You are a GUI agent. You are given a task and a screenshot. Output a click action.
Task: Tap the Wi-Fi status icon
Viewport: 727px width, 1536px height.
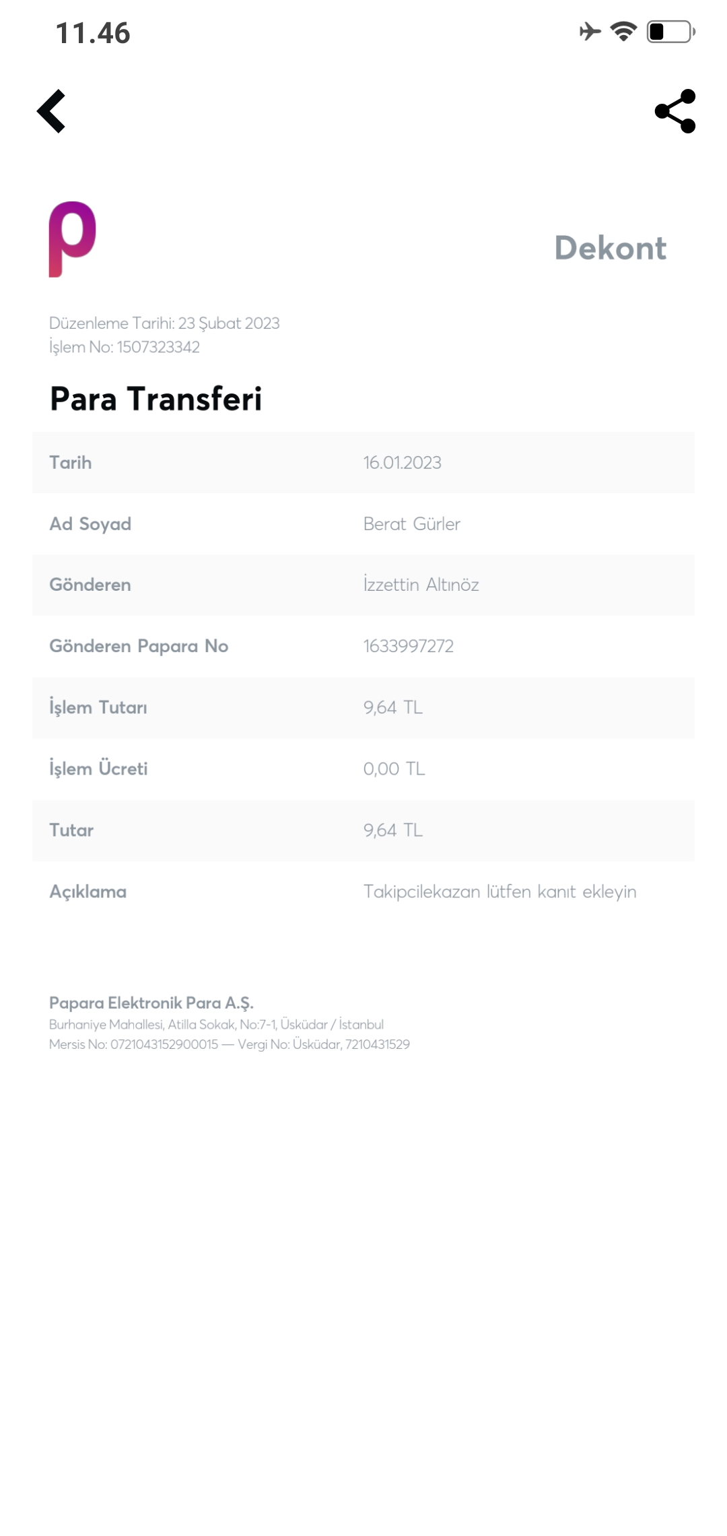(x=623, y=32)
